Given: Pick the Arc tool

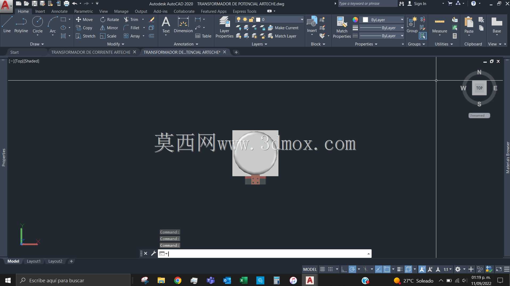Looking at the screenshot, I should pos(53,25).
